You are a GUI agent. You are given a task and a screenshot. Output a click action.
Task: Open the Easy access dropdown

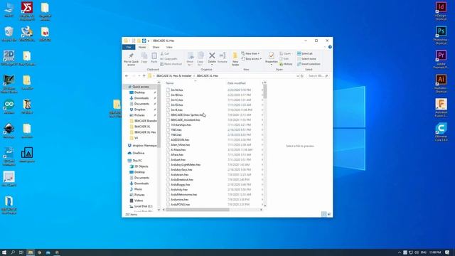coord(251,59)
